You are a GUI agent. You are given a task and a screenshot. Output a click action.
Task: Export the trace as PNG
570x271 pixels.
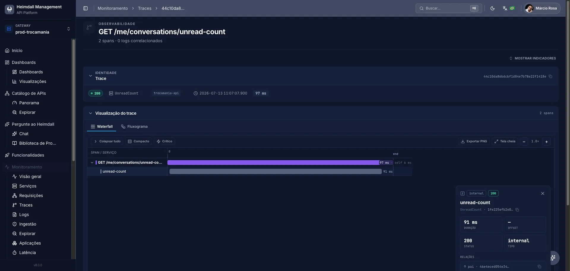[474, 141]
